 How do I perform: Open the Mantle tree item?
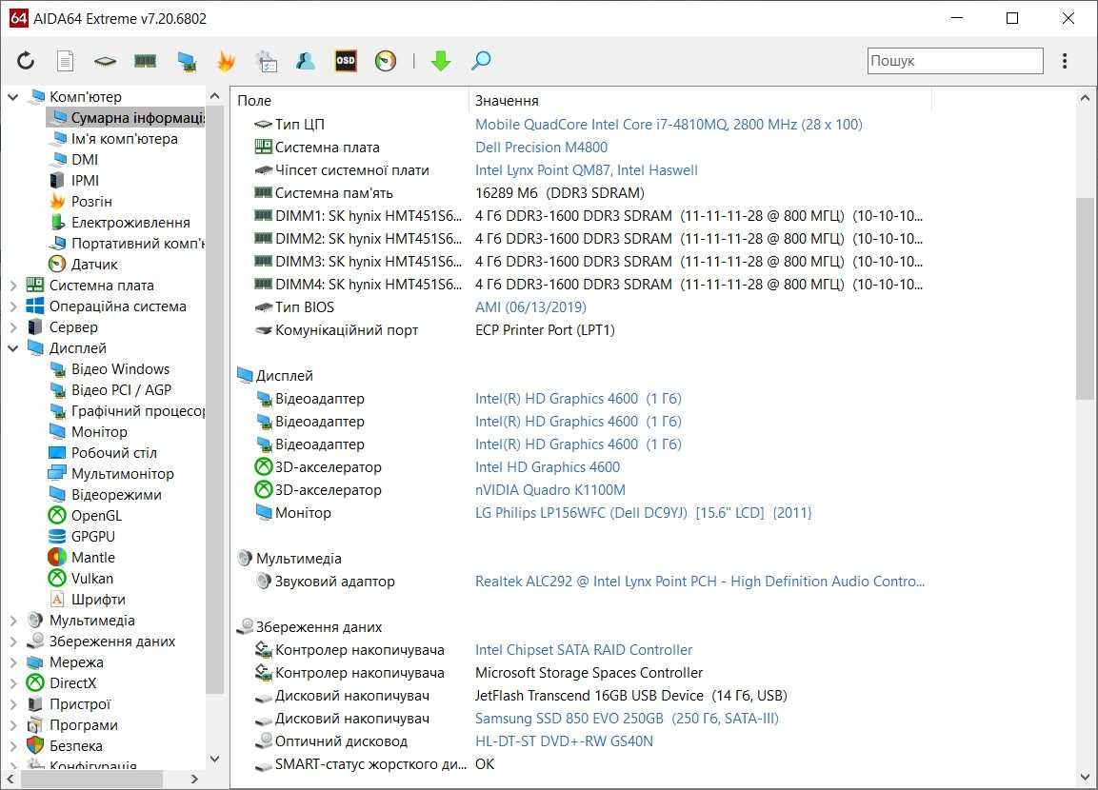point(82,558)
